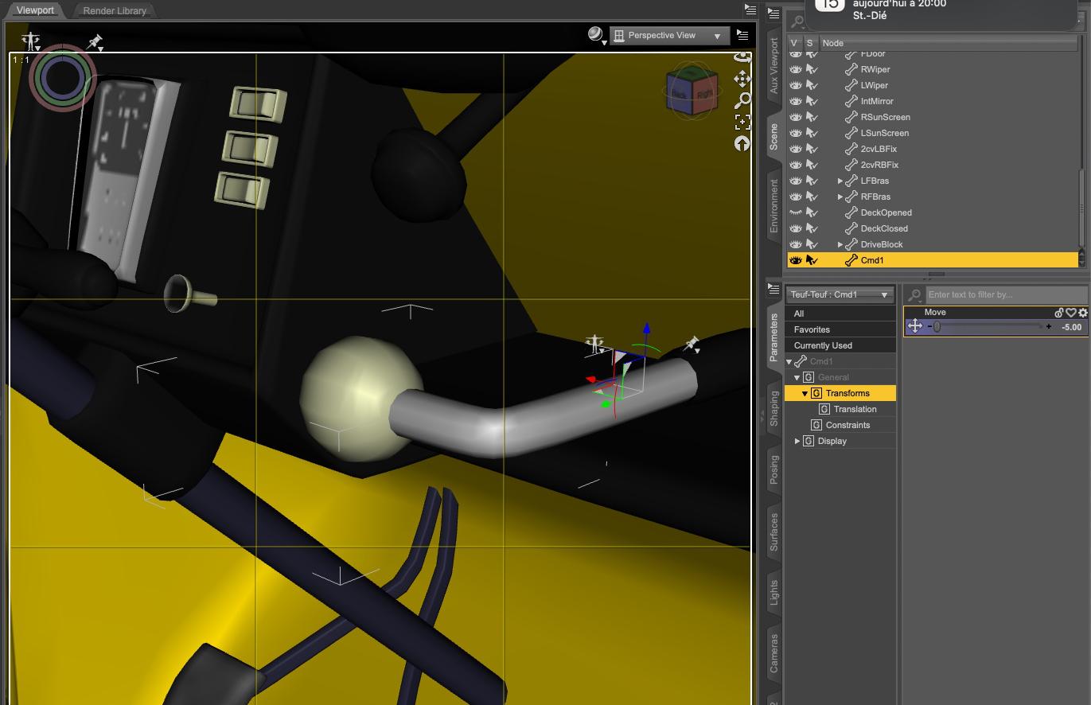Hide the DeckClosed node via eye icon
The width and height of the screenshot is (1091, 705).
[x=795, y=228]
